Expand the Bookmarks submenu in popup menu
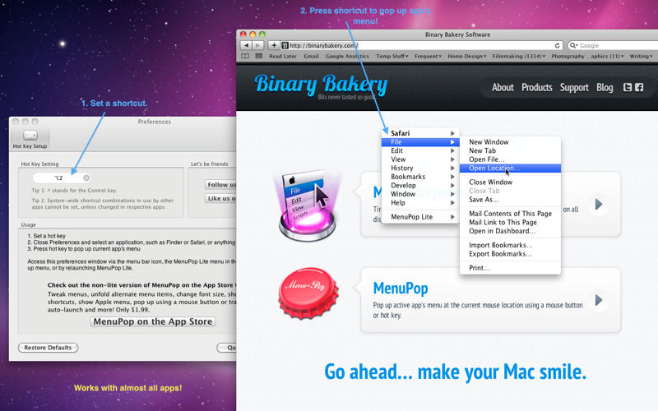658x411 pixels. click(x=420, y=177)
